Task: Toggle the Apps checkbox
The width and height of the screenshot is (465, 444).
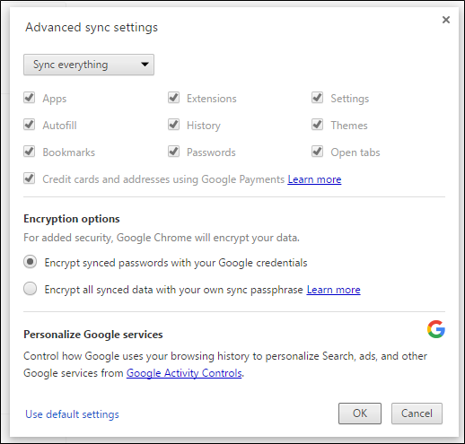Action: (x=30, y=98)
